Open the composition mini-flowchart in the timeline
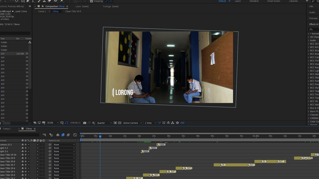 (x=44, y=135)
